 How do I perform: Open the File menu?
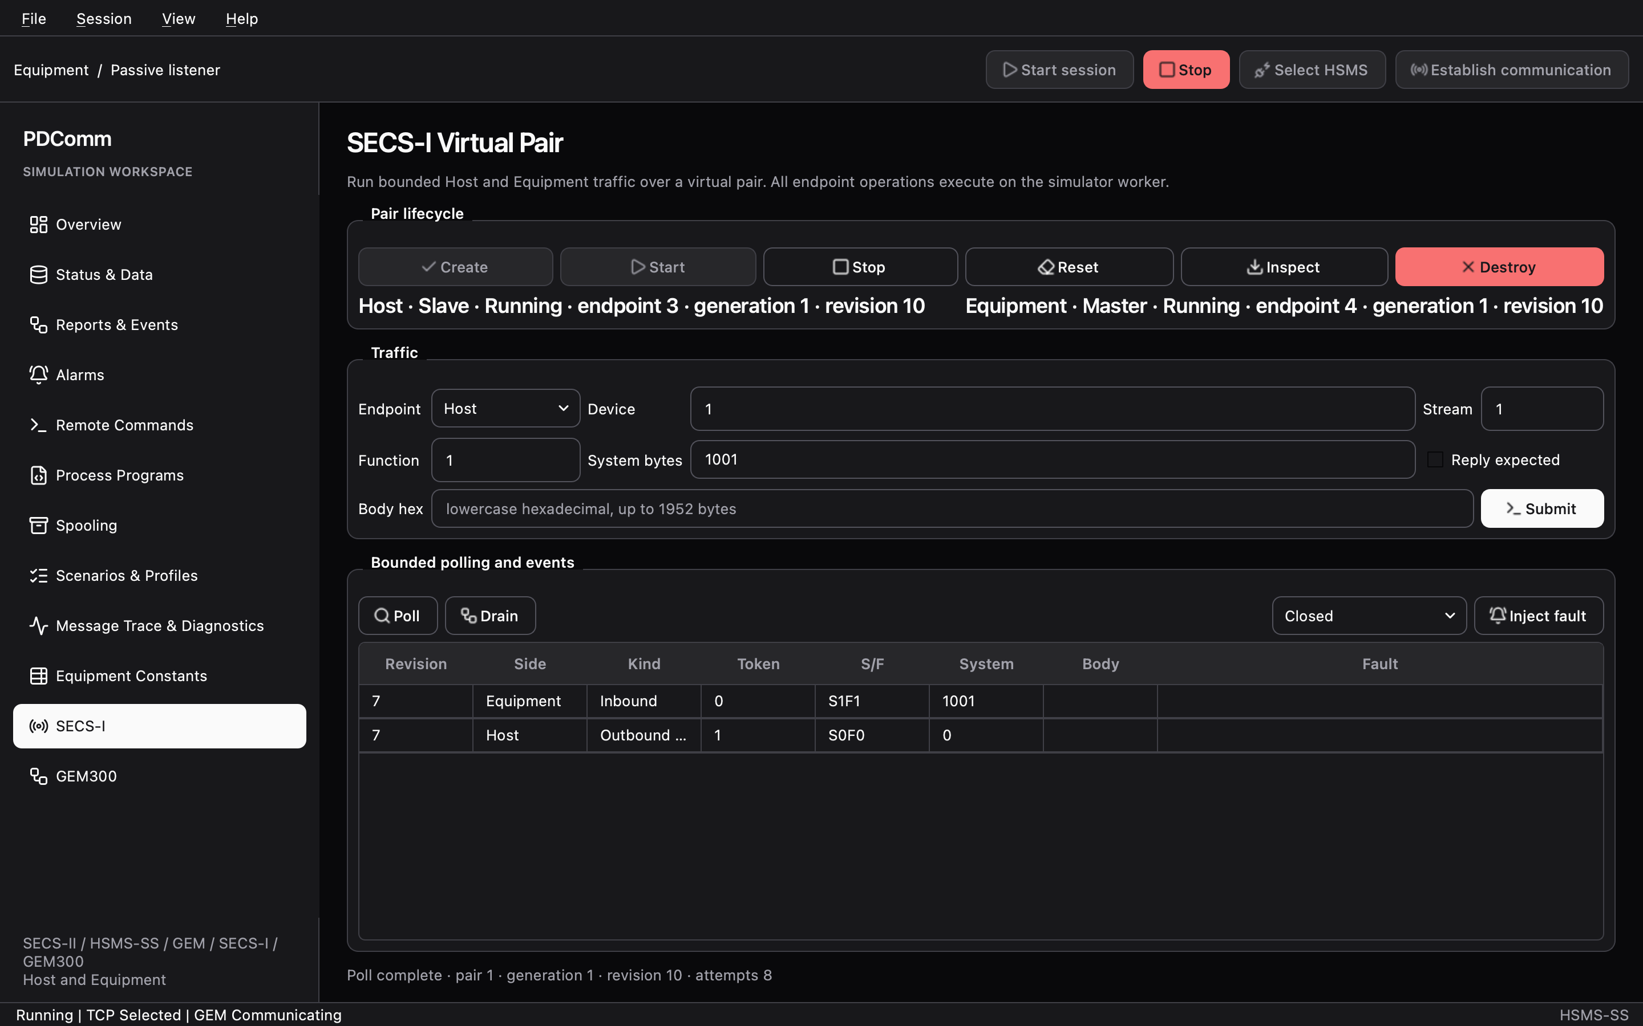(34, 18)
